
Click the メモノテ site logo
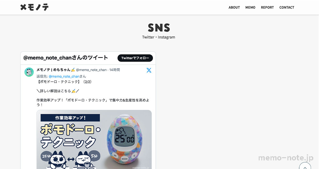pos(34,7)
